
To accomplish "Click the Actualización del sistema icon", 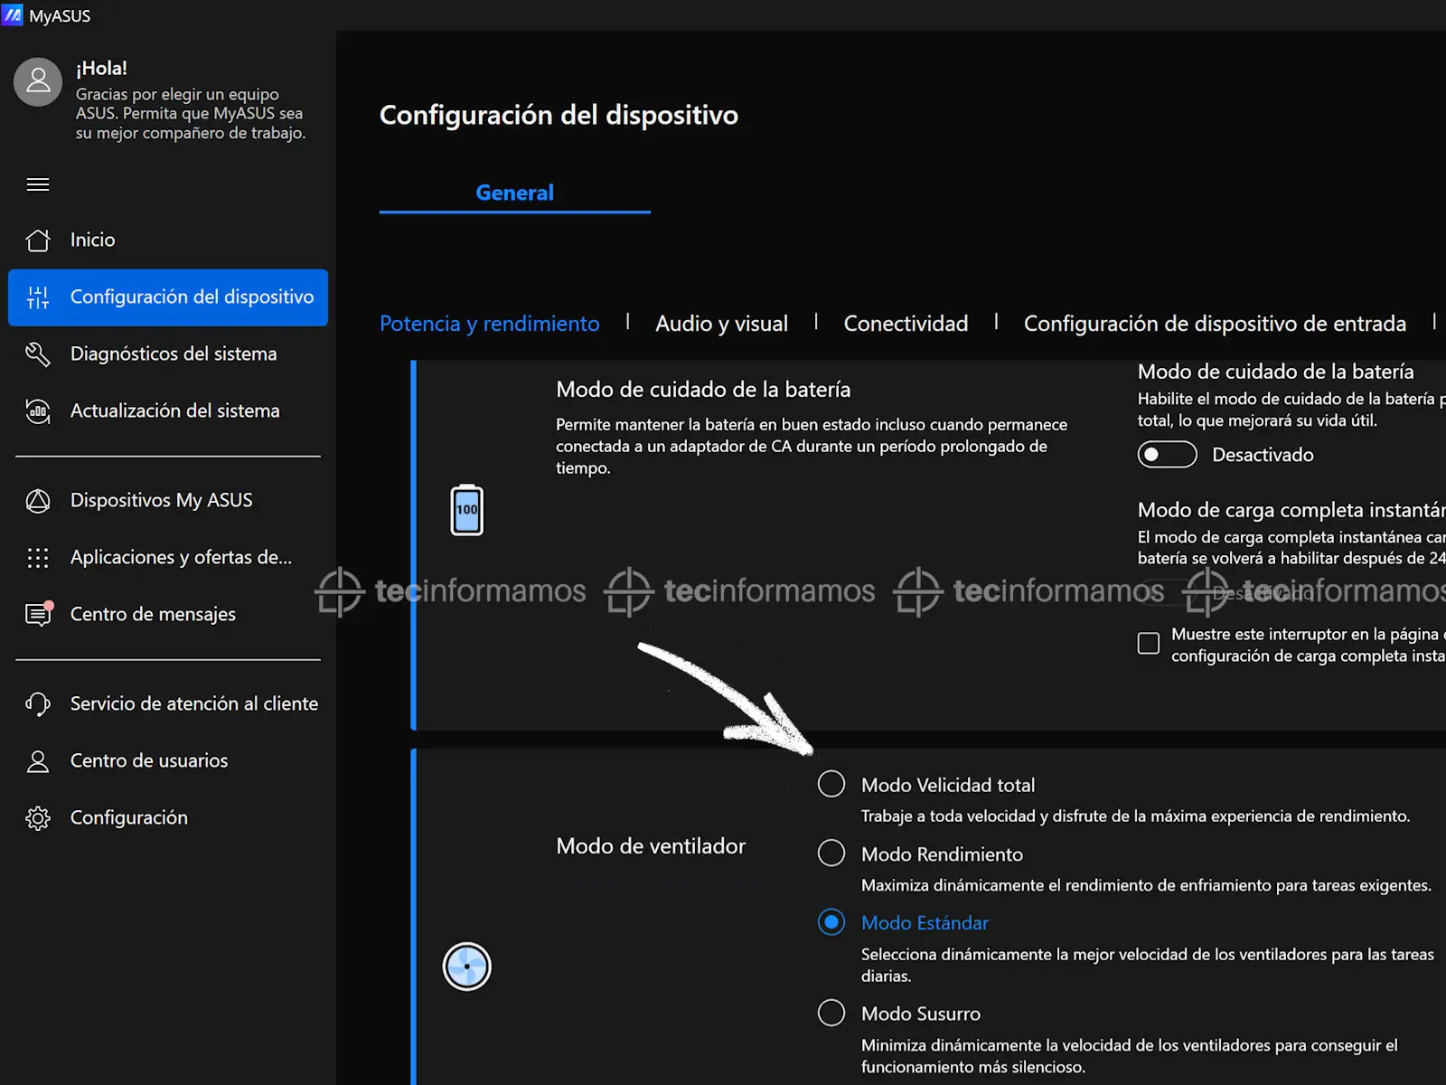I will tap(38, 410).
